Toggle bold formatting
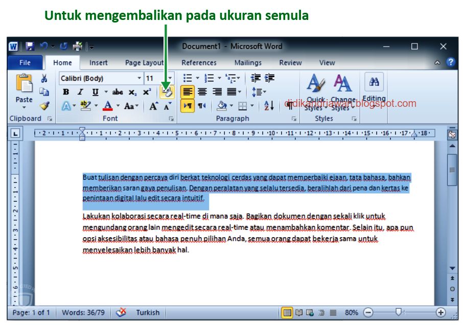 click(66, 91)
